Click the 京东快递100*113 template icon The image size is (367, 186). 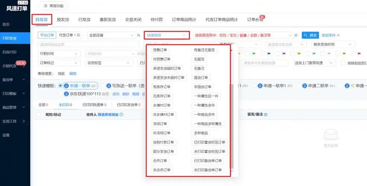click(66, 94)
